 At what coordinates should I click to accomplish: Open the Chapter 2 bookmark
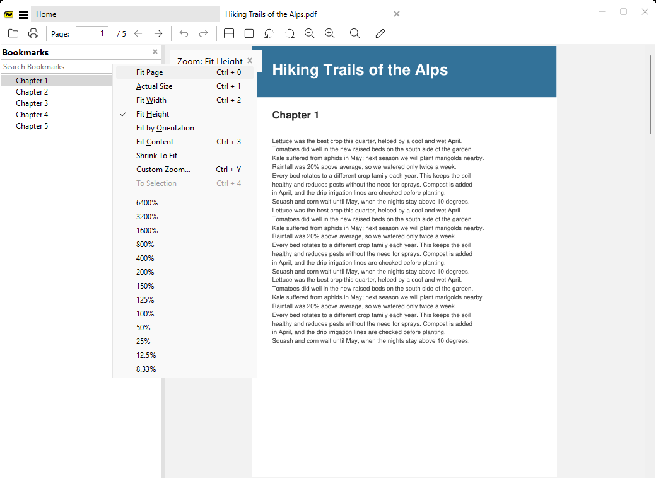(32, 92)
